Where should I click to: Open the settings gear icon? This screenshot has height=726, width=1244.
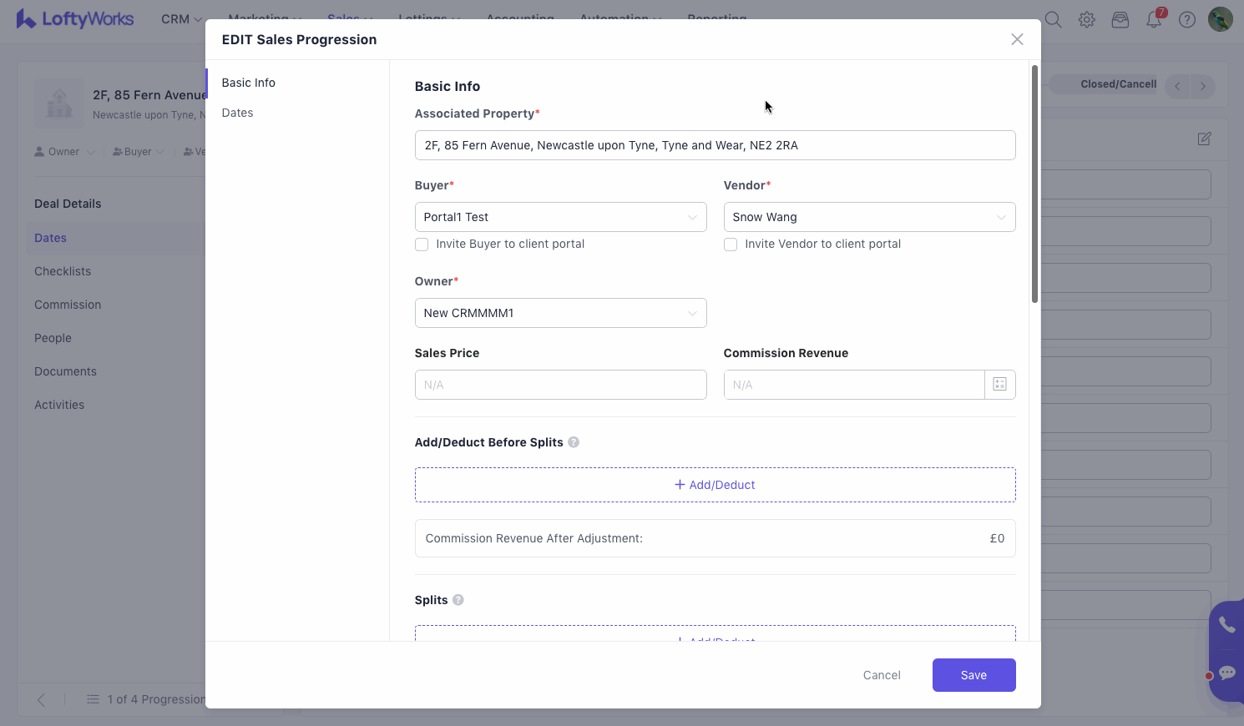click(1086, 20)
